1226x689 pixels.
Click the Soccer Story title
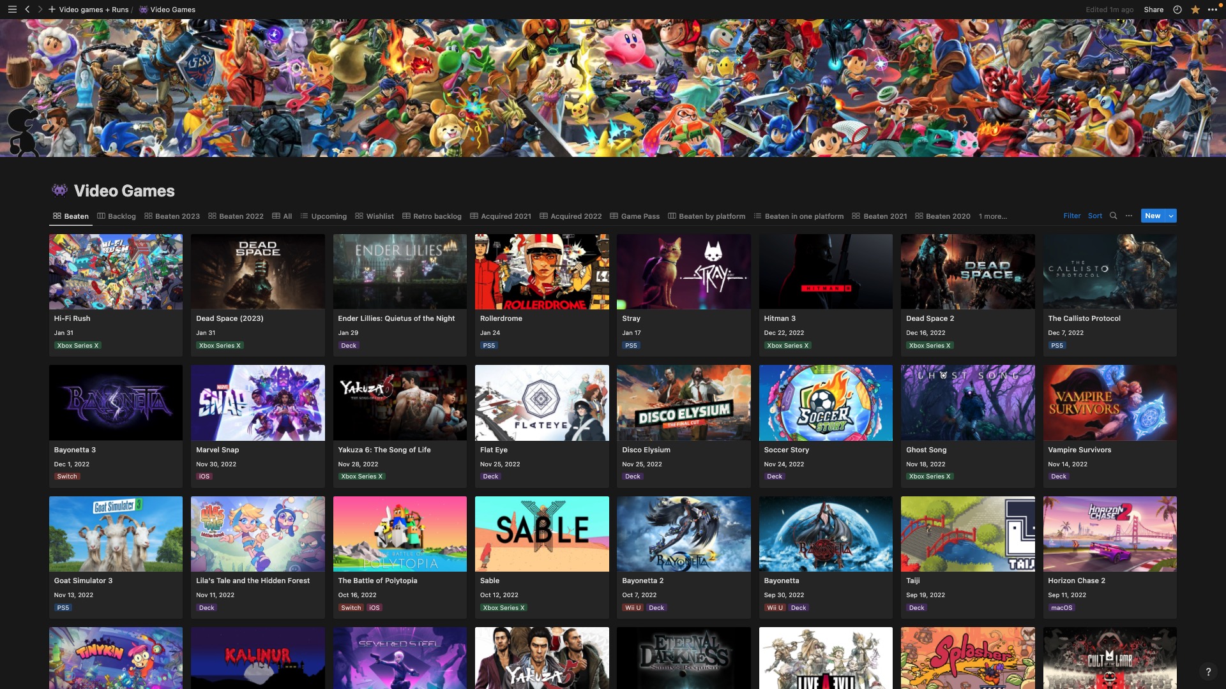(x=786, y=450)
